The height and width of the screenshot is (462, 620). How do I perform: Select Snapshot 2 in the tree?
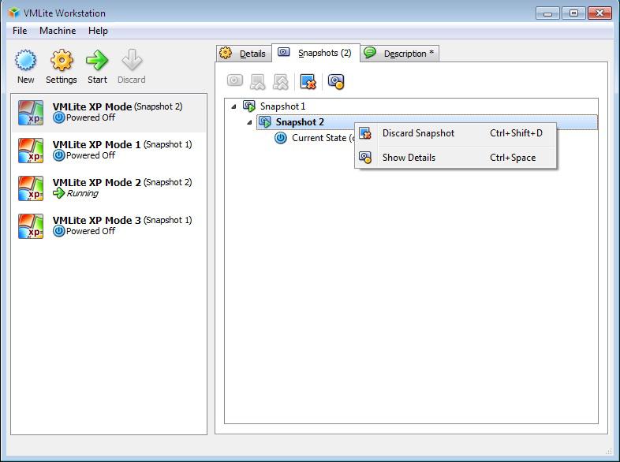point(427,122)
